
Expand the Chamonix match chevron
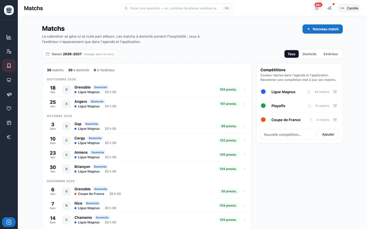click(x=245, y=220)
